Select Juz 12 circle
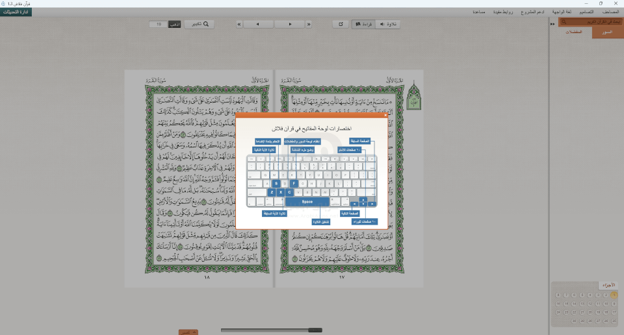Image resolution: width=624 pixels, height=335 pixels. coord(590,304)
